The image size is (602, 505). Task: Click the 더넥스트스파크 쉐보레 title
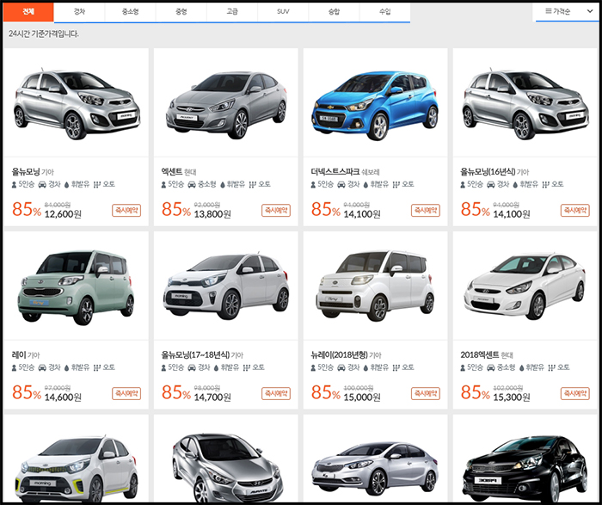(345, 172)
